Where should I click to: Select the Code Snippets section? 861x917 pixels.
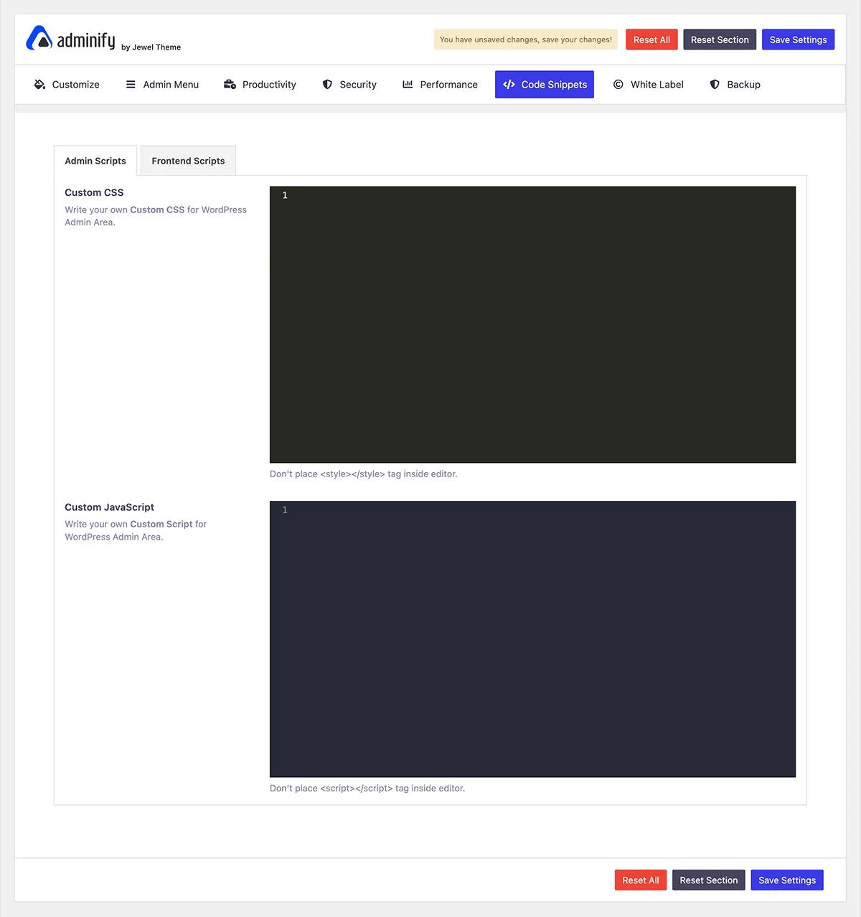point(545,85)
